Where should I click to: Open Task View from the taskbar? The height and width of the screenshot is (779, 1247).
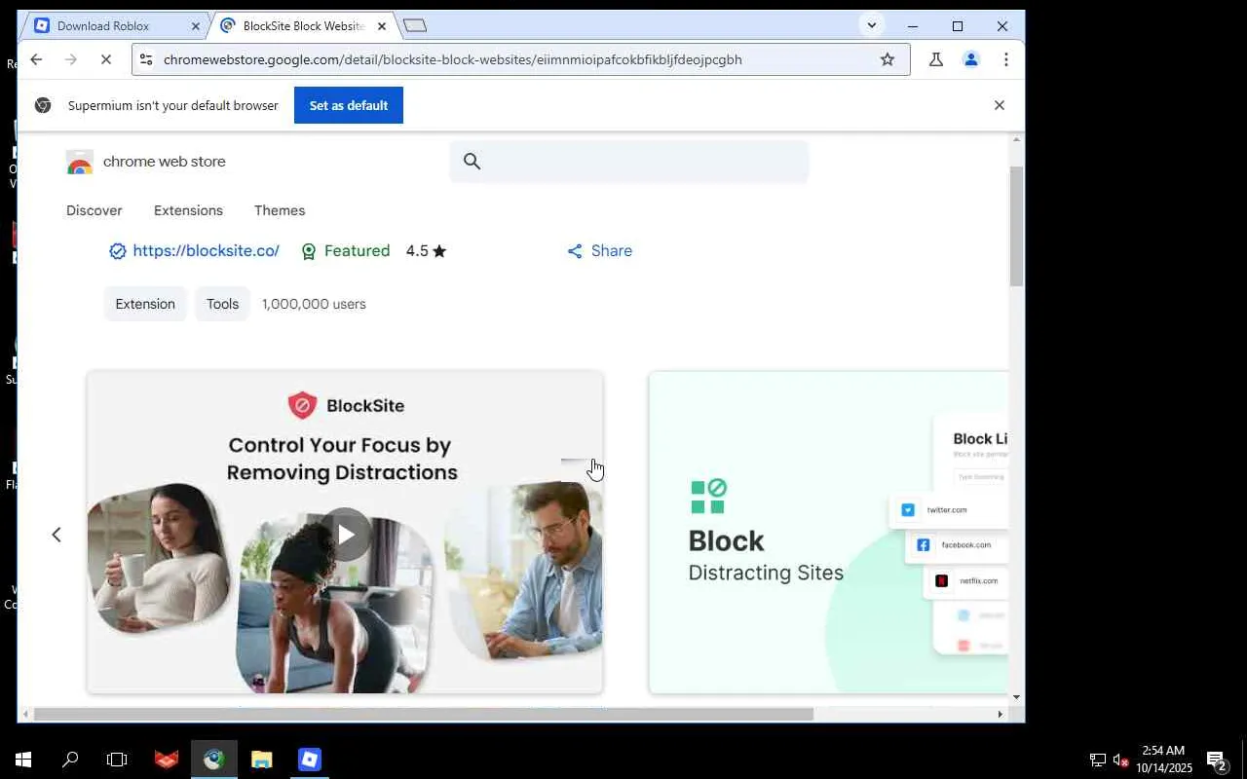pyautogui.click(x=117, y=760)
